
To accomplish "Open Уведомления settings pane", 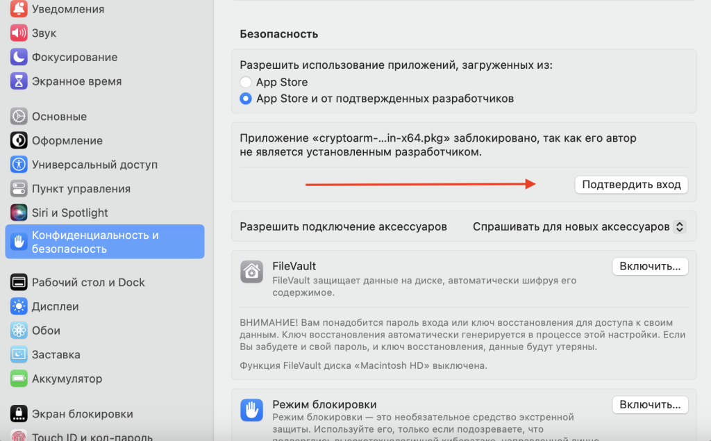I will point(105,8).
